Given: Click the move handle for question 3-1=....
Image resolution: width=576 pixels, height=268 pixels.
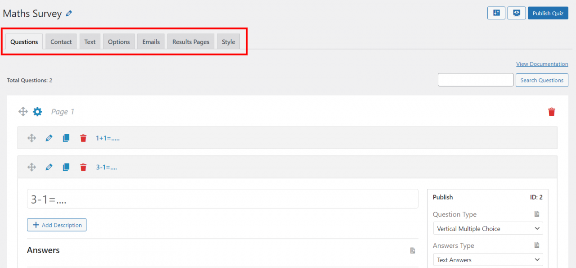Looking at the screenshot, I should pos(31,167).
